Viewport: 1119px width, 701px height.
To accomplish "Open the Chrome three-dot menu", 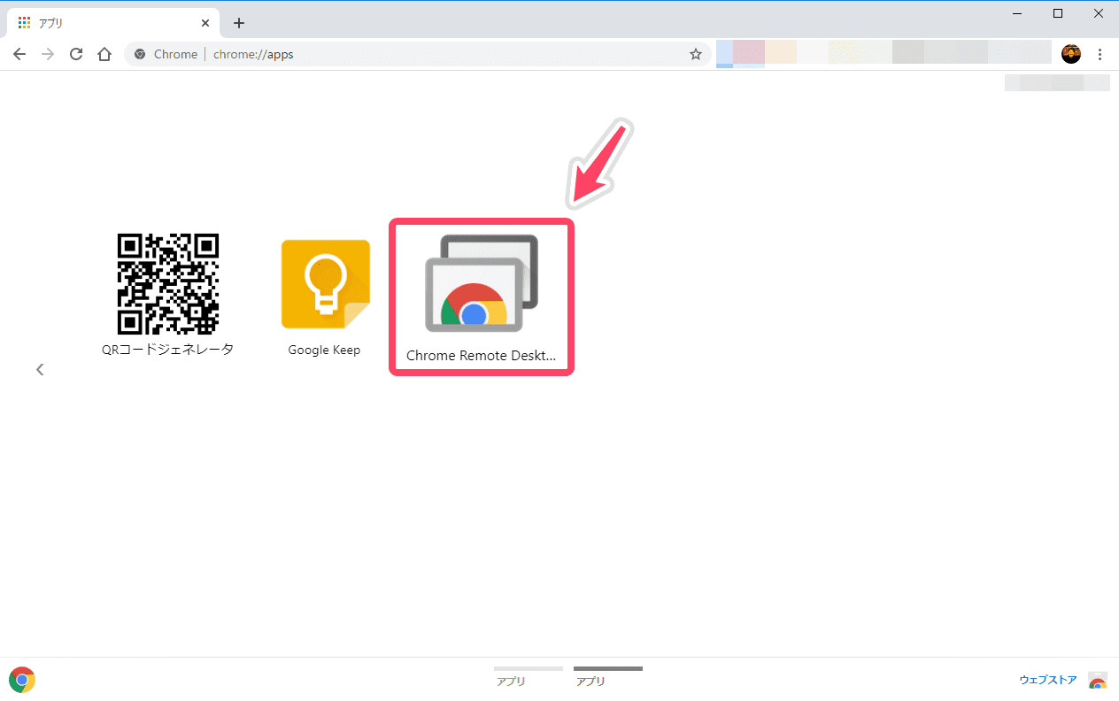I will point(1100,54).
